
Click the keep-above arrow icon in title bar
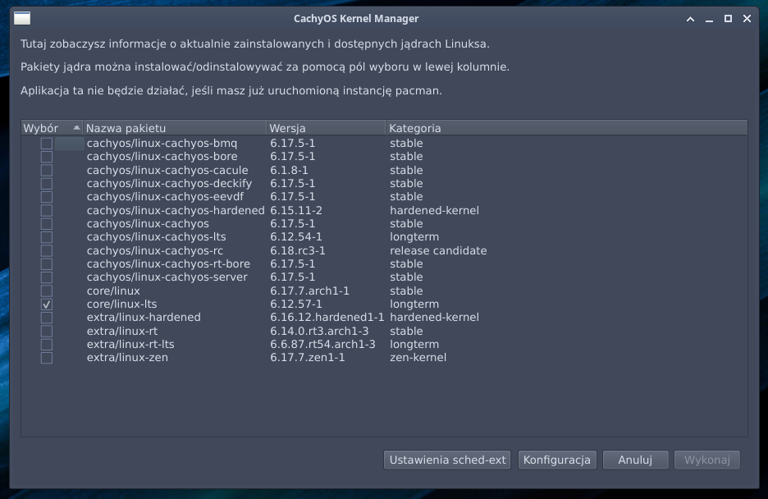pos(690,19)
